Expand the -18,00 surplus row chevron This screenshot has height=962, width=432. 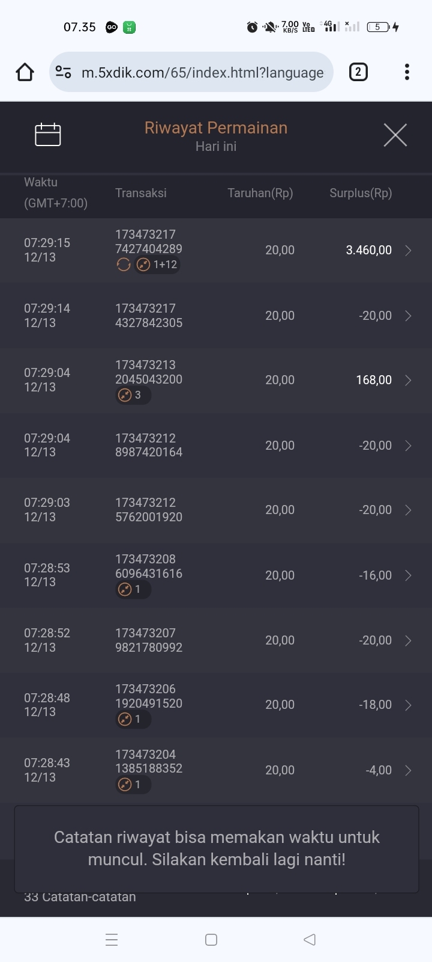pos(408,705)
